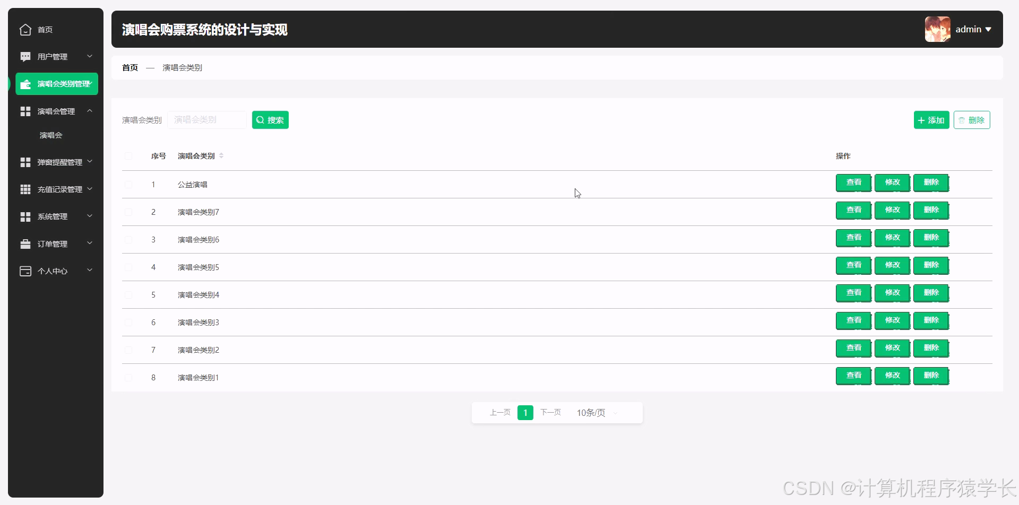Click the admin avatar picture

point(938,29)
